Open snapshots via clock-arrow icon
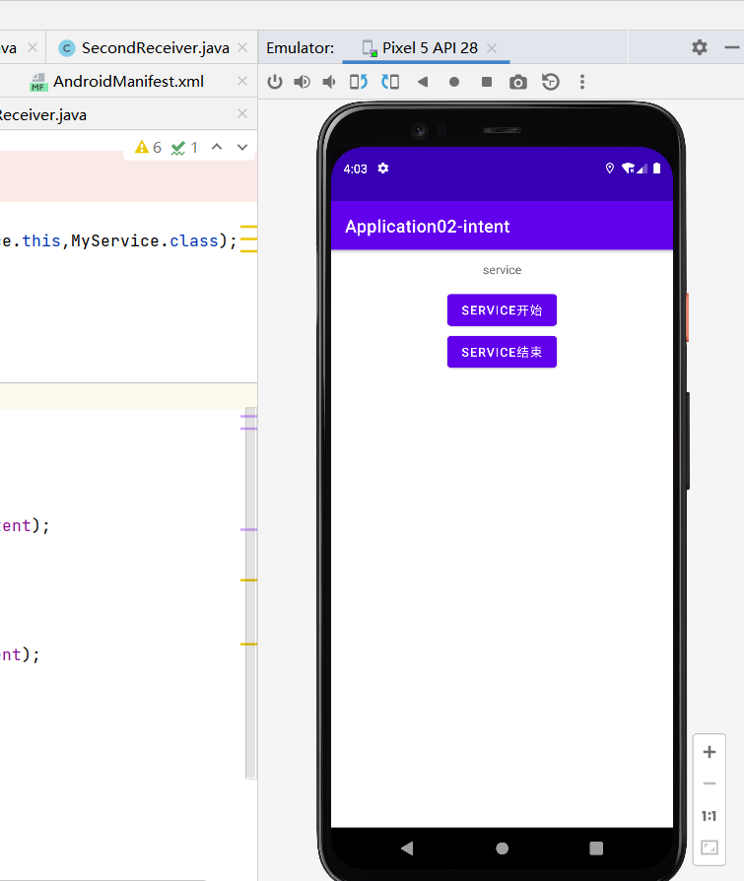The height and width of the screenshot is (881, 744). [551, 82]
